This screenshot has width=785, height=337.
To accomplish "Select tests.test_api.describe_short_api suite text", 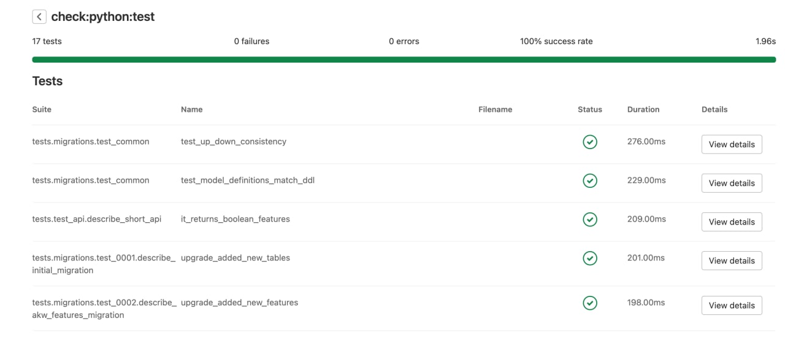I will tap(97, 219).
